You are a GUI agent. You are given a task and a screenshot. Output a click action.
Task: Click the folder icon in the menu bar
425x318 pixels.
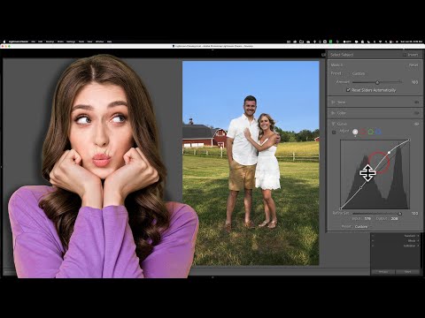point(301,42)
